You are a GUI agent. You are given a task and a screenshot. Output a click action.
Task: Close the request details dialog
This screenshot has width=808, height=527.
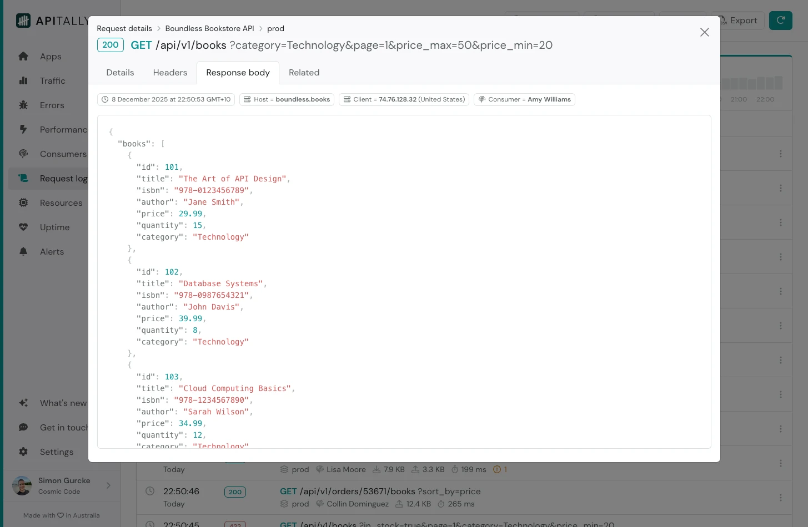tap(704, 32)
